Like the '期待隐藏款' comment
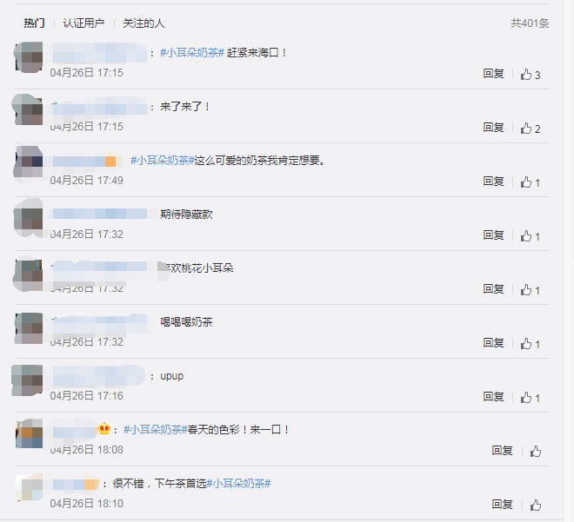The height and width of the screenshot is (522, 574). pos(530,235)
